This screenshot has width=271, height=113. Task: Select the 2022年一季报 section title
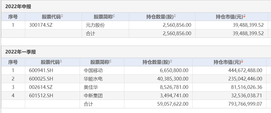pos(21,52)
